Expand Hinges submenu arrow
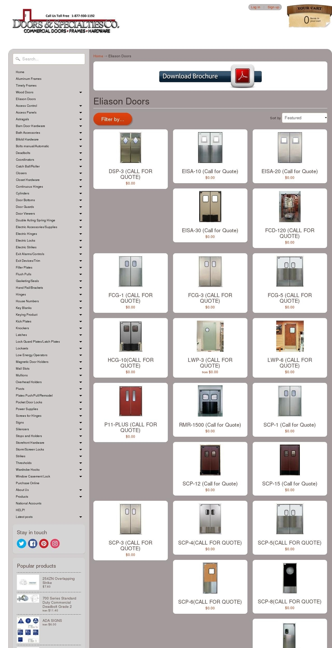332x648 pixels. (x=81, y=294)
